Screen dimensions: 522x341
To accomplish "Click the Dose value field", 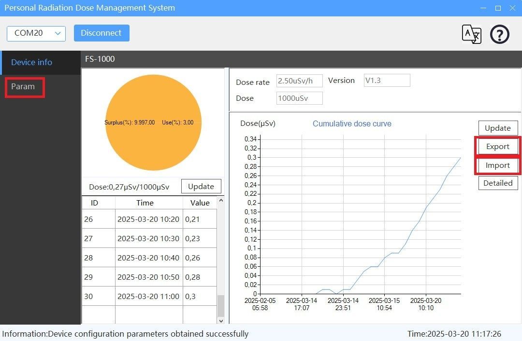I will [x=299, y=98].
